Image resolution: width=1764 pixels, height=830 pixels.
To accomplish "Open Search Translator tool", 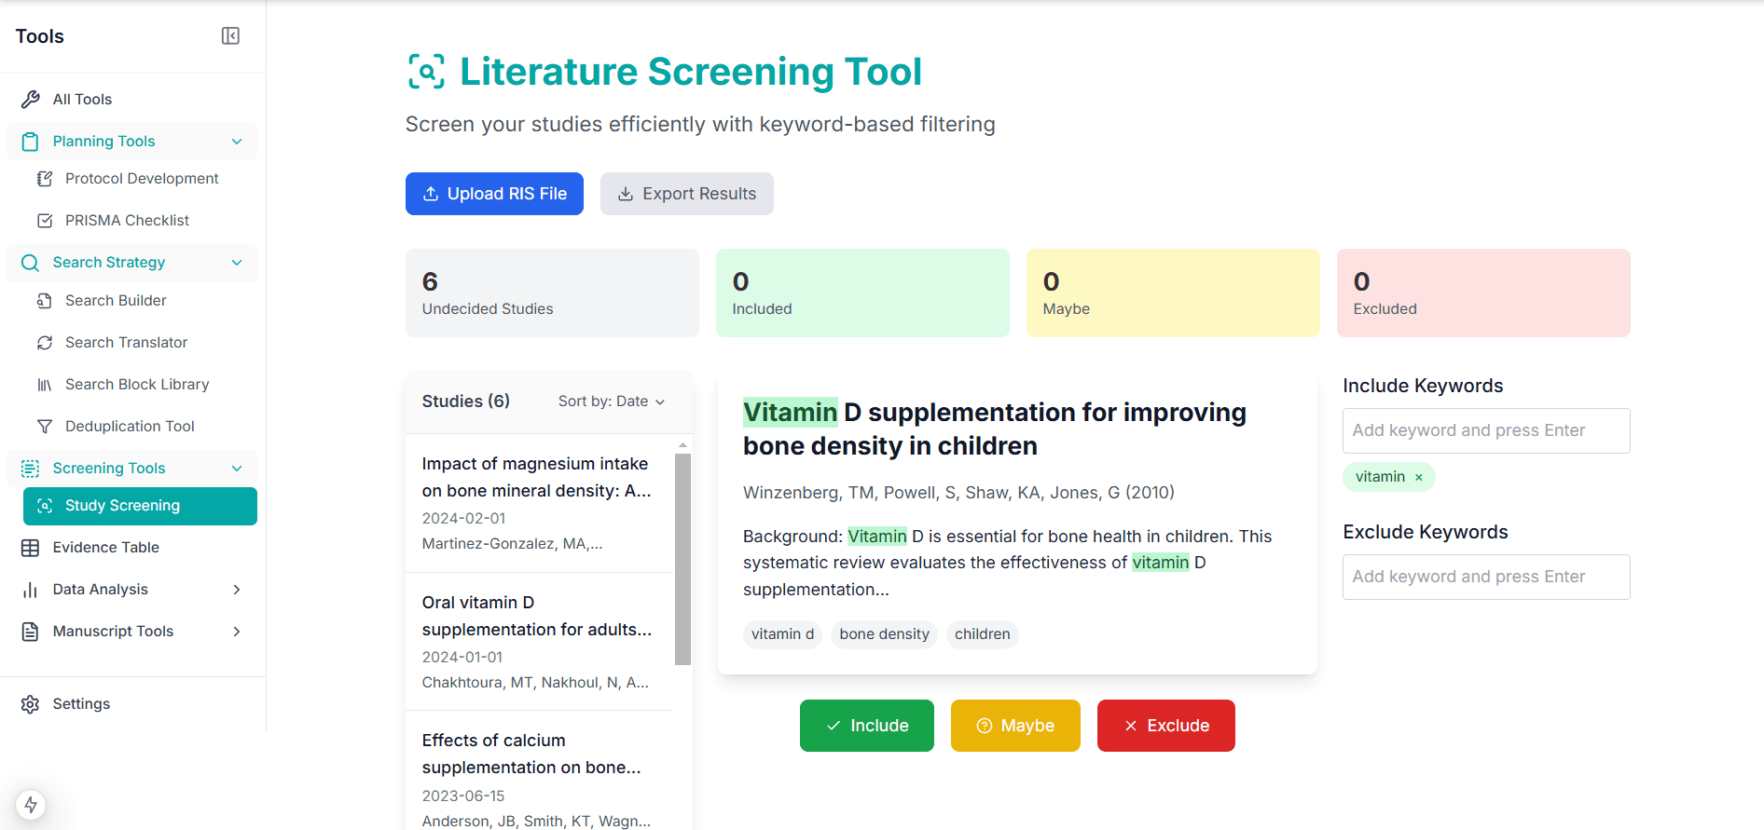I will [126, 343].
